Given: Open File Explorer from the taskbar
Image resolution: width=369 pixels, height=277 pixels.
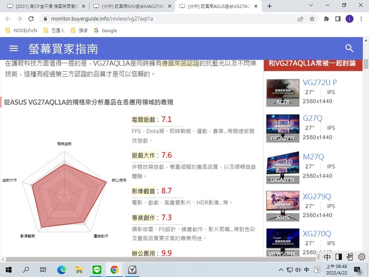Looking at the screenshot, I should (x=79, y=270).
